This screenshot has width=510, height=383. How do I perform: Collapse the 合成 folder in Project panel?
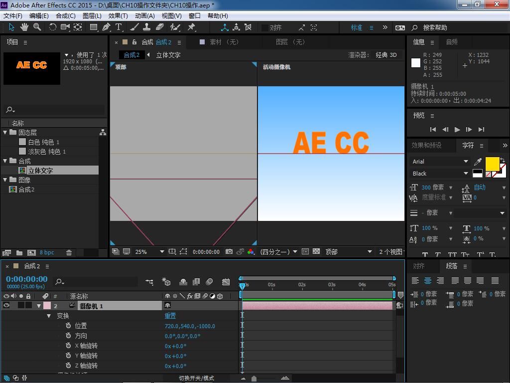[5, 161]
